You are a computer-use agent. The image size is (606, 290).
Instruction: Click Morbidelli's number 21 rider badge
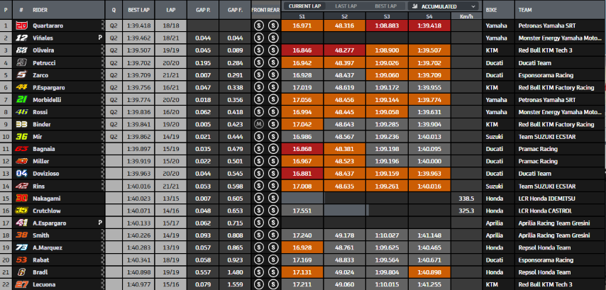pos(21,100)
